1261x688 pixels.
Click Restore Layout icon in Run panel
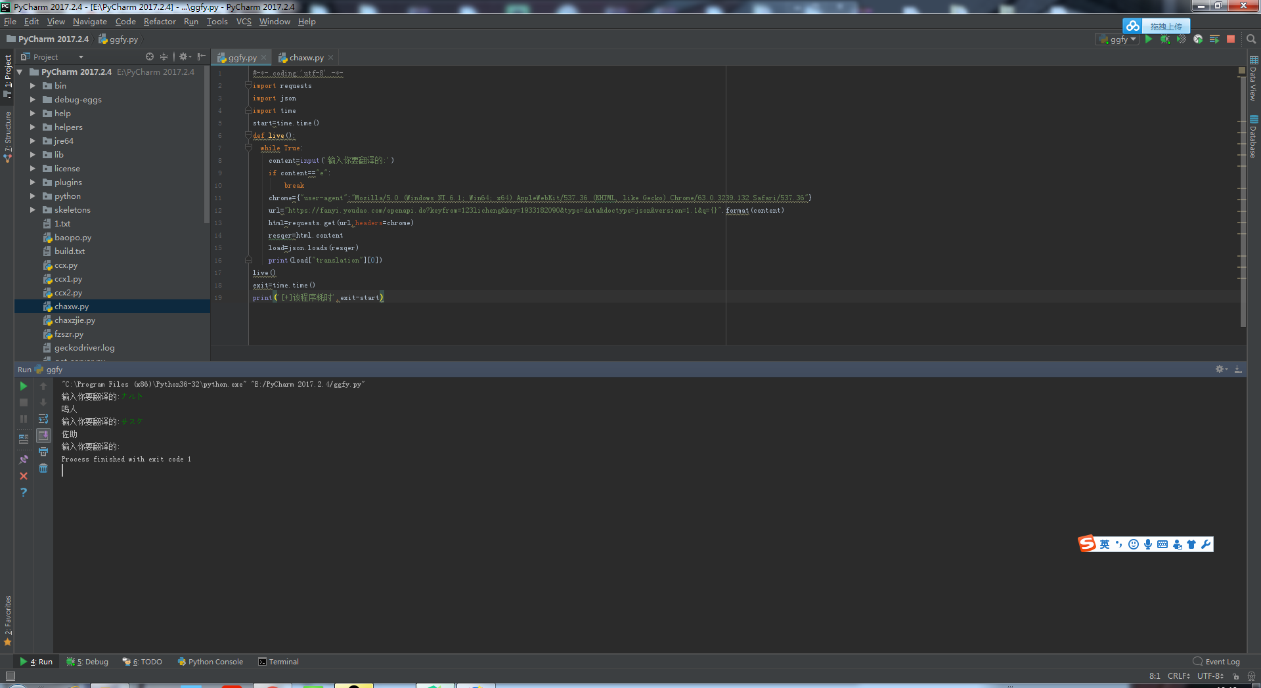pyautogui.click(x=24, y=439)
